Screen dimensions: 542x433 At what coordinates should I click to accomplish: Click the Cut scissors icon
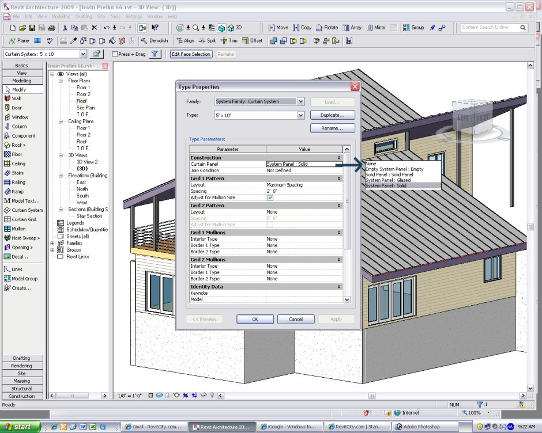click(65, 28)
